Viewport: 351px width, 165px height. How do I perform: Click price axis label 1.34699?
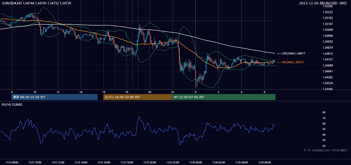(328, 65)
